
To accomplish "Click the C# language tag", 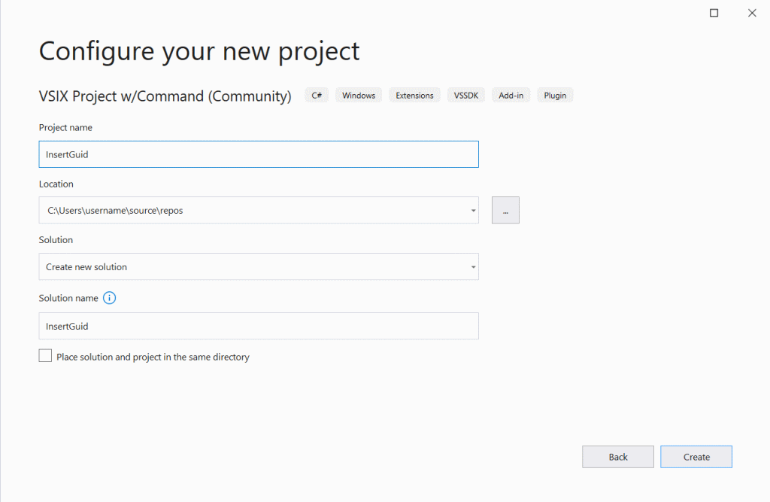I will [316, 95].
